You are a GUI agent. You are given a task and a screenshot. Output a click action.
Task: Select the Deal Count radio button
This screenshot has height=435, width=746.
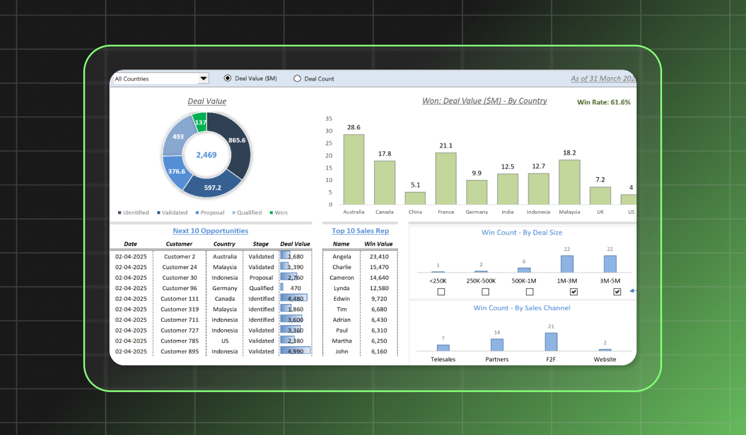click(x=297, y=78)
